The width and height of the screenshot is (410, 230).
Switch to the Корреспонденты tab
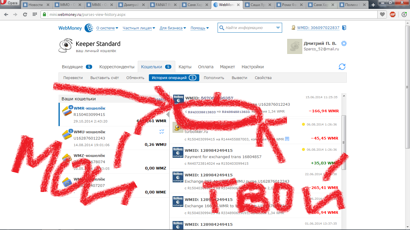pyautogui.click(x=117, y=67)
